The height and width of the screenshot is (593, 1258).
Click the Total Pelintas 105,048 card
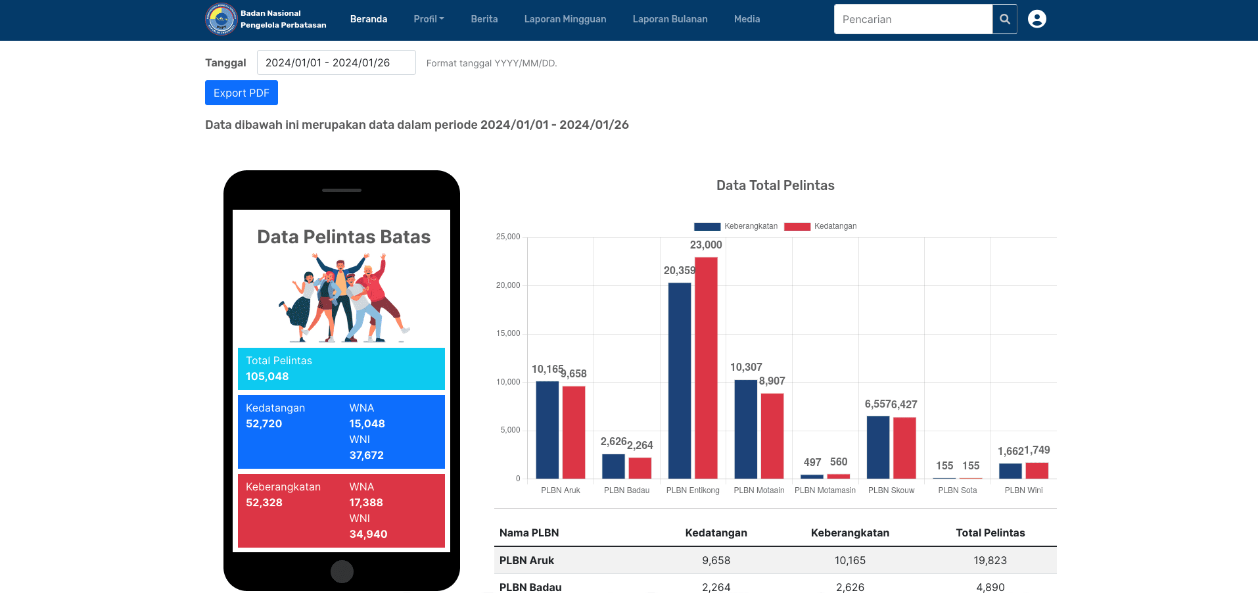[341, 369]
